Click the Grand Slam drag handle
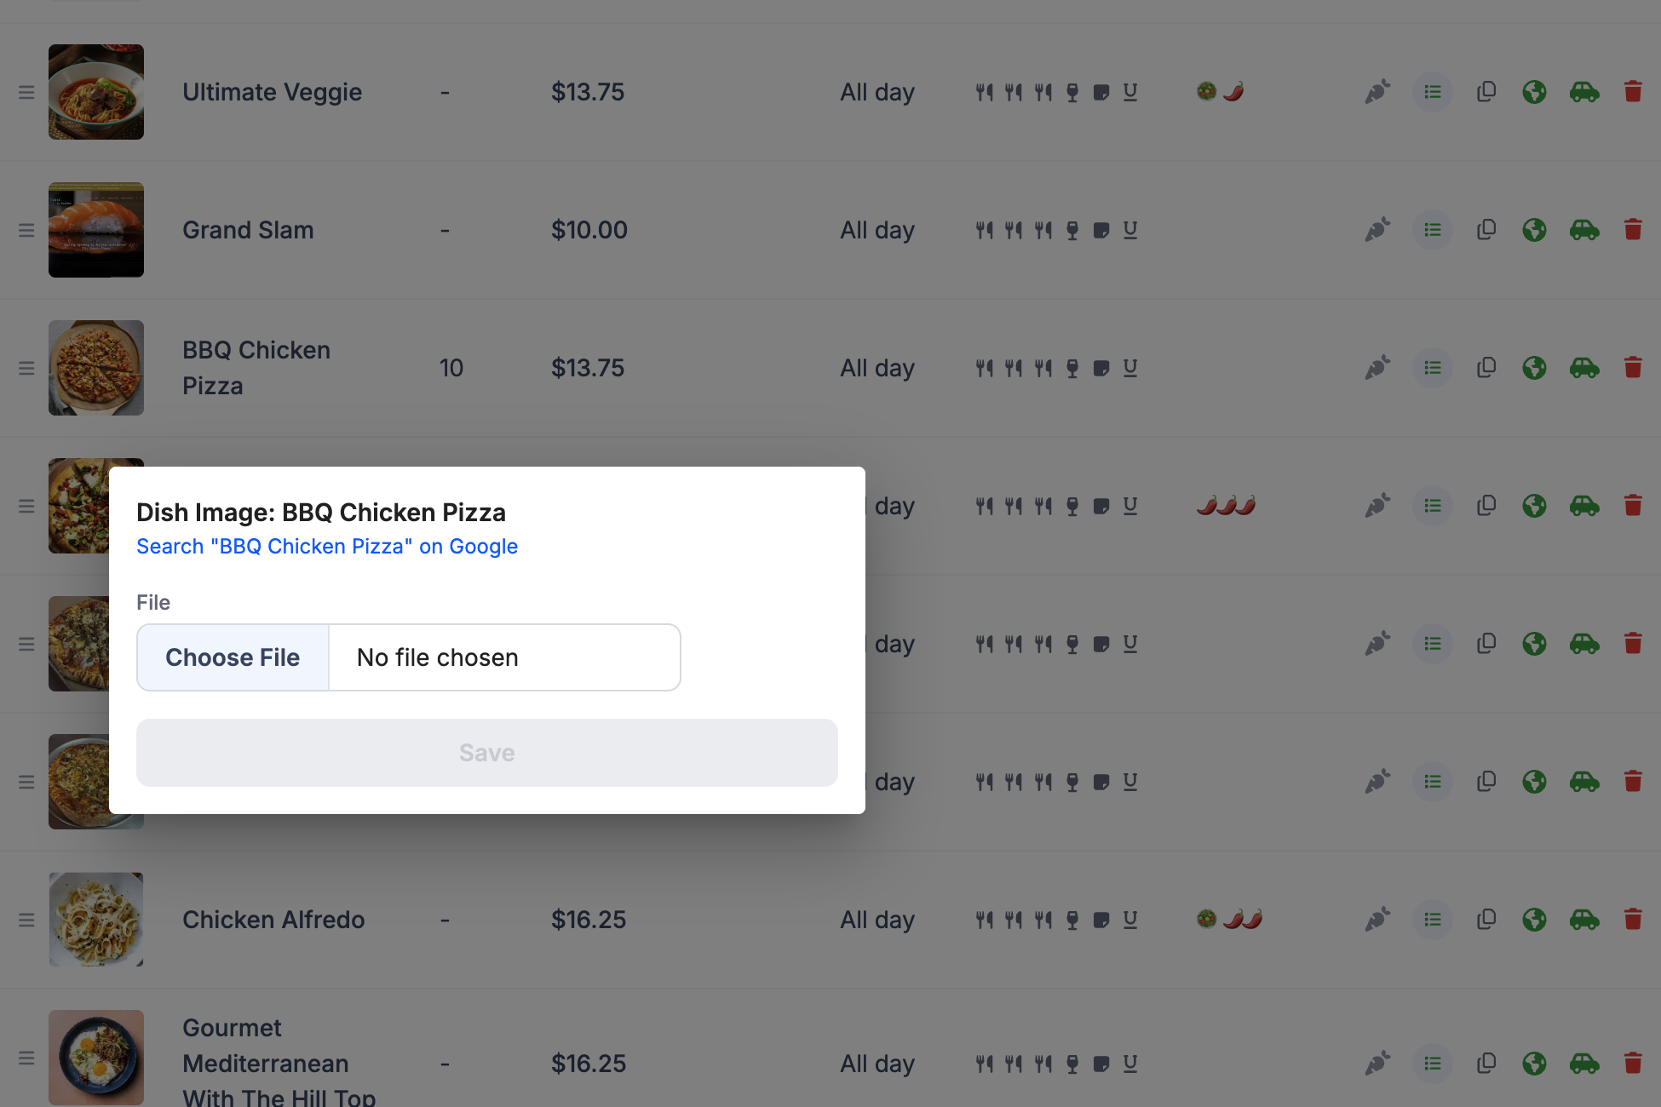The width and height of the screenshot is (1661, 1107). 26,230
